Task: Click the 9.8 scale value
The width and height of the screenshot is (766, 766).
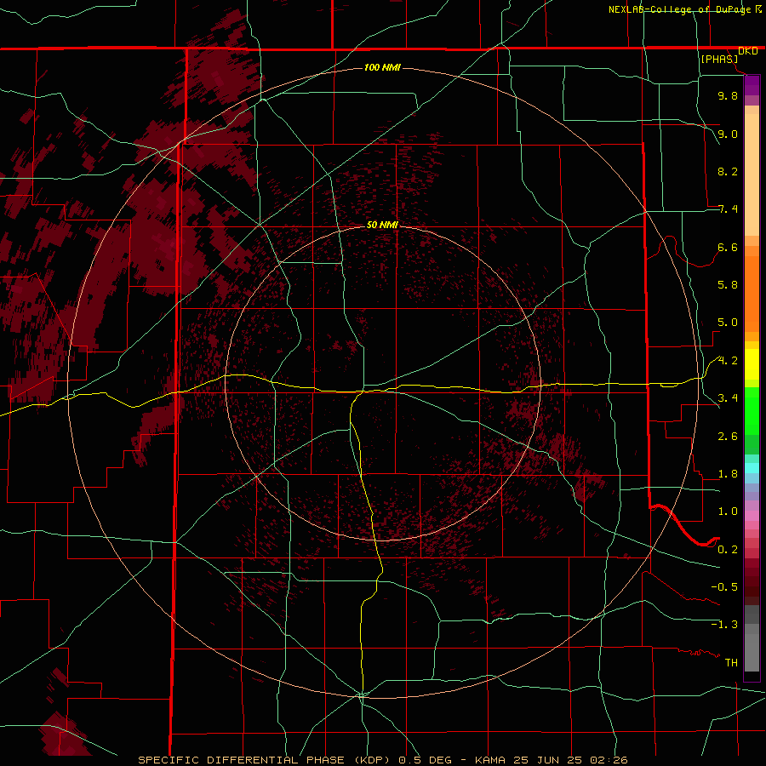Action: tap(728, 96)
